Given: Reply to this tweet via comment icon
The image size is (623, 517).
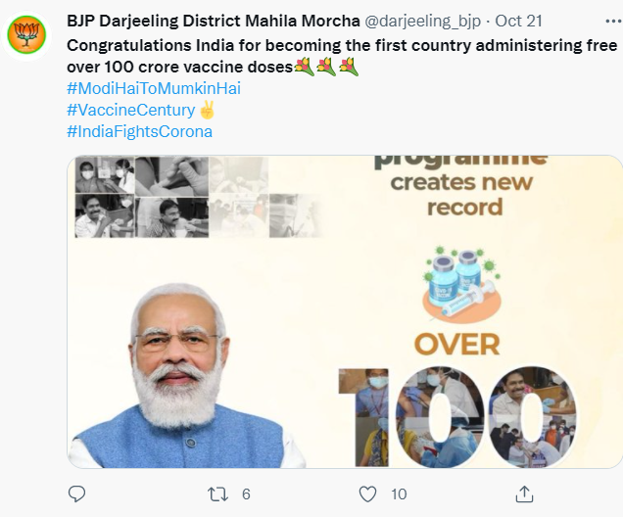Looking at the screenshot, I should tap(78, 493).
